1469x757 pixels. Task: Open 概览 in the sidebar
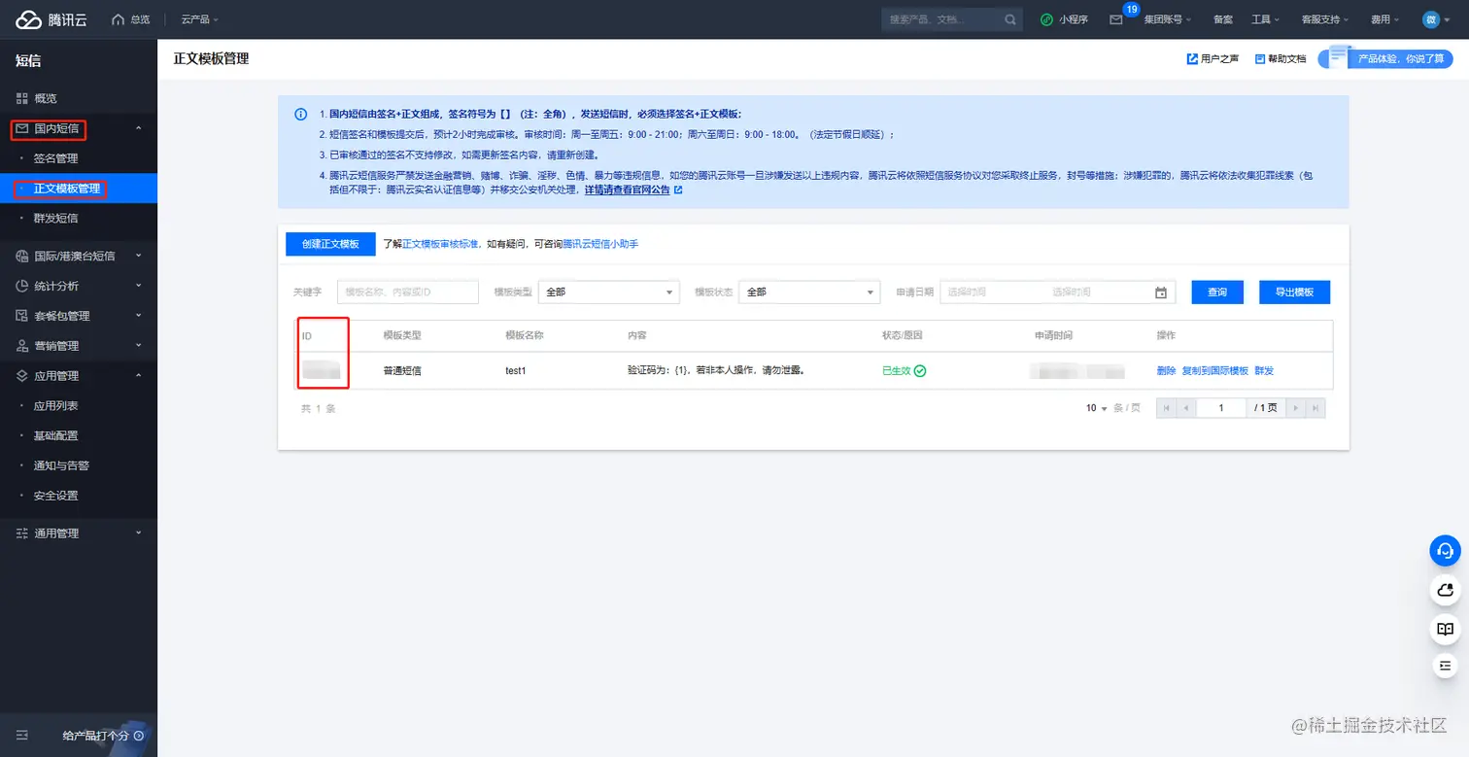click(x=79, y=99)
